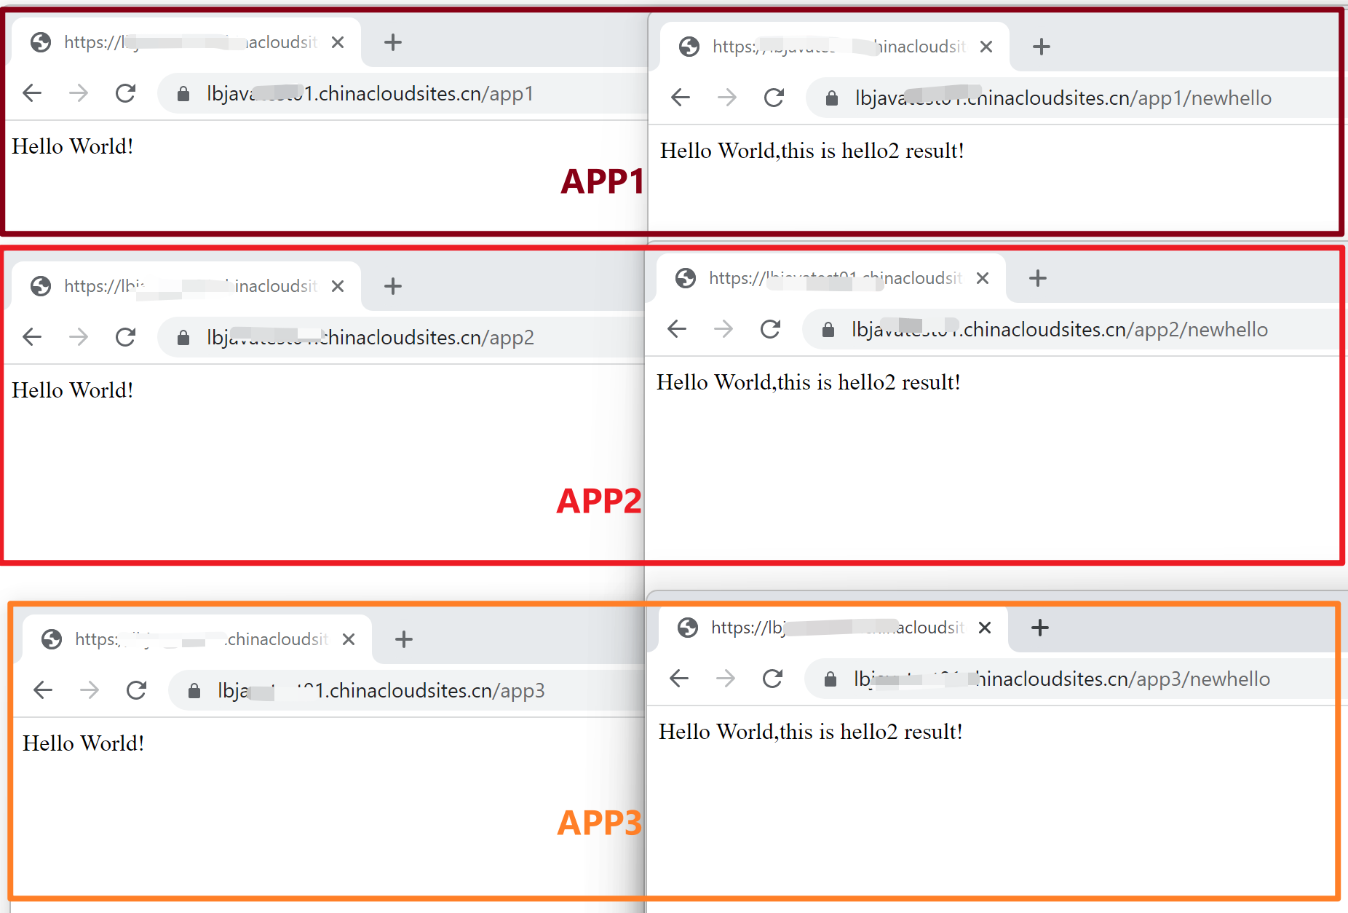Screen dimensions: 1348x913
Task: Click the forward arrow in the /app1 window
Action: pyautogui.click(x=79, y=93)
